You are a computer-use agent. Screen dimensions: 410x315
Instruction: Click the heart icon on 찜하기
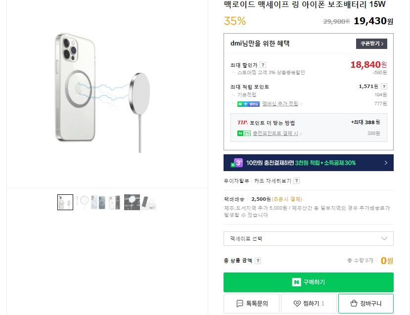click(297, 304)
